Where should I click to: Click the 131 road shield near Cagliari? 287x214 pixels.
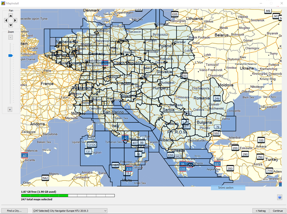tap(88, 151)
